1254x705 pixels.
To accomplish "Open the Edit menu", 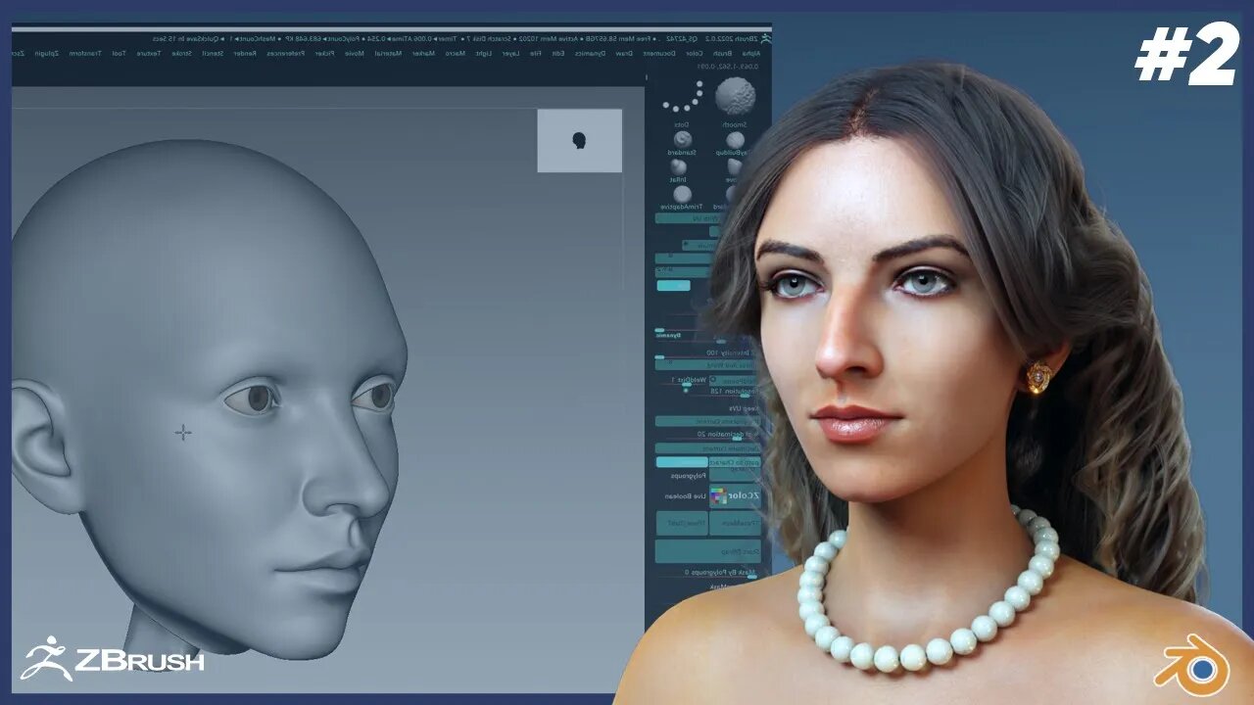I will [x=557, y=53].
